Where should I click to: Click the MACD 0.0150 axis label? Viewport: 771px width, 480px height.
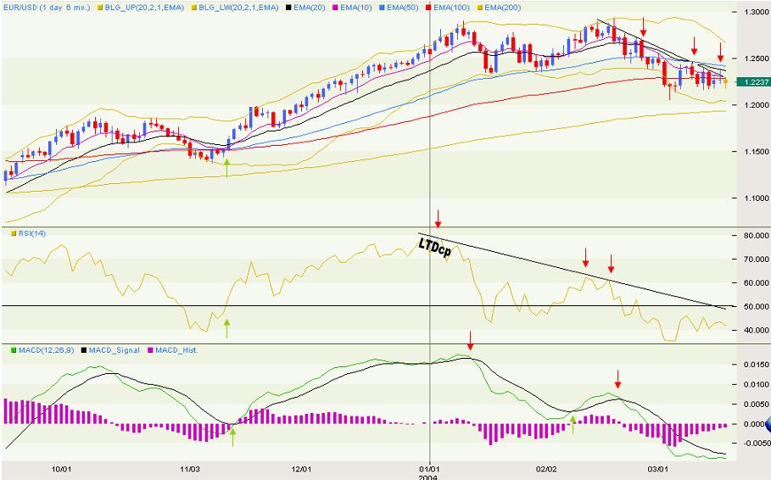tap(757, 365)
